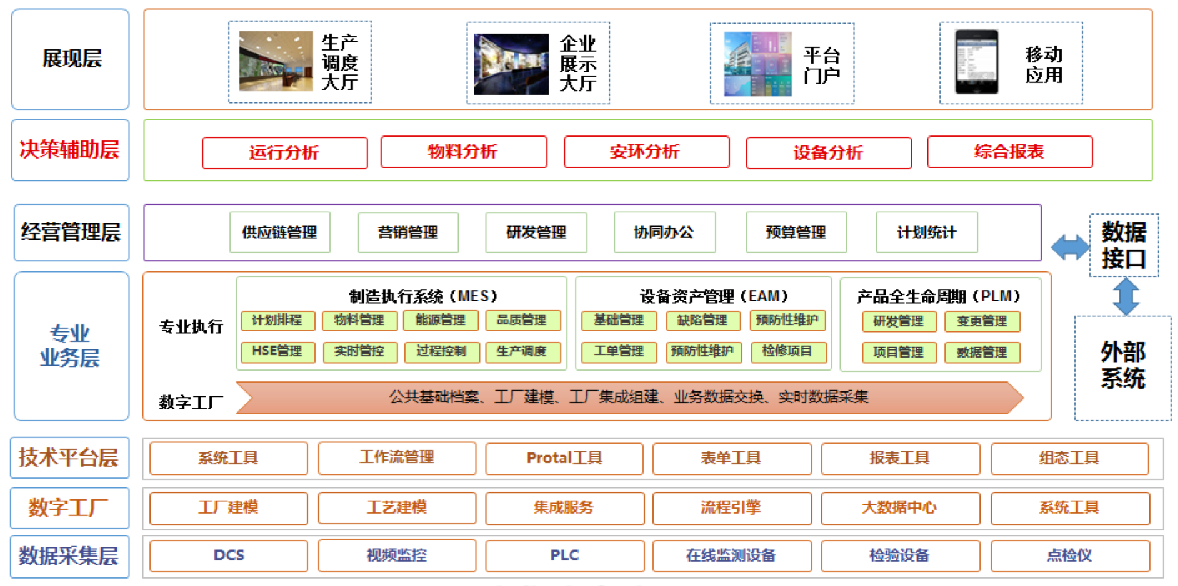Select the 设备资产管理（EAM）heading

pos(714,296)
